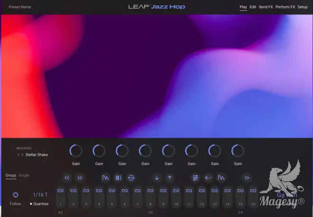Screen dimensions: 313x217
Task: Go to the Perform FX tab
Action: click(285, 7)
